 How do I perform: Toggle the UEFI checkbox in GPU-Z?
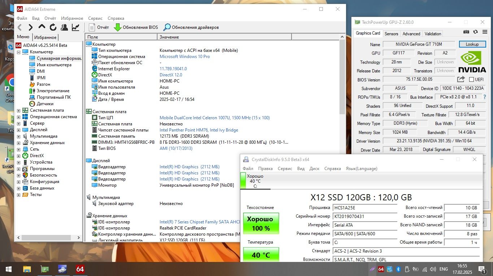point(472,79)
